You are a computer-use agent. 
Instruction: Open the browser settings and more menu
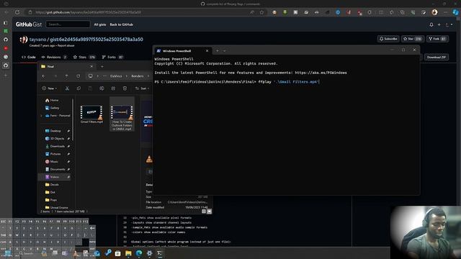(445, 12)
